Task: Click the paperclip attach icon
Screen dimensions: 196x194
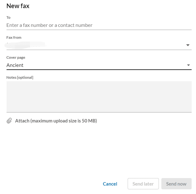Action: click(x=9, y=121)
